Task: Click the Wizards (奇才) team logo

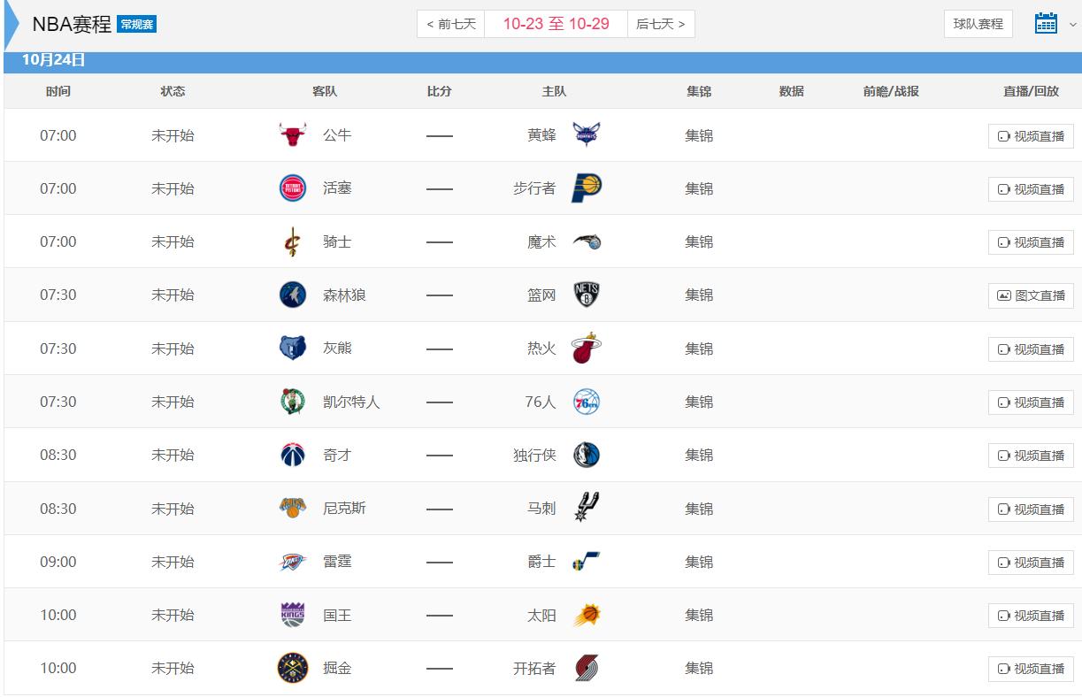Action: (x=293, y=455)
